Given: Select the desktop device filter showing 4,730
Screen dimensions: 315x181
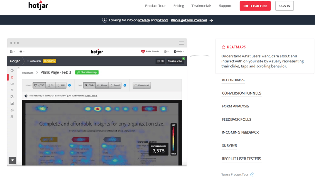Looking at the screenshot, I should (39, 86).
